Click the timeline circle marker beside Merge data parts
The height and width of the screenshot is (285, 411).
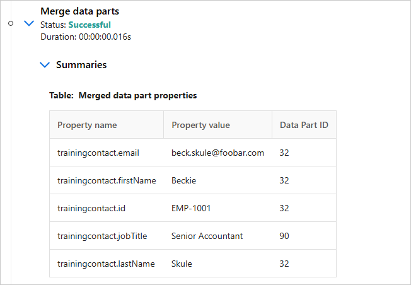pyautogui.click(x=11, y=23)
